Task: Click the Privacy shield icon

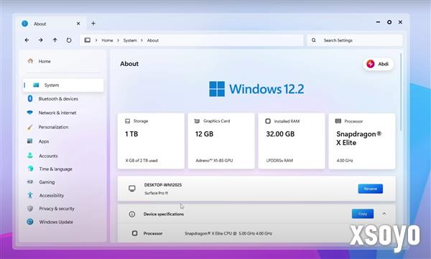Action: pos(30,209)
